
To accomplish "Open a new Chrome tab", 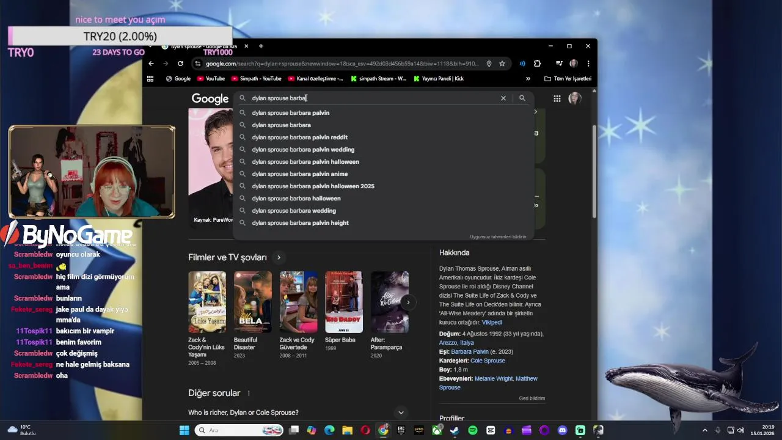I will point(261,46).
